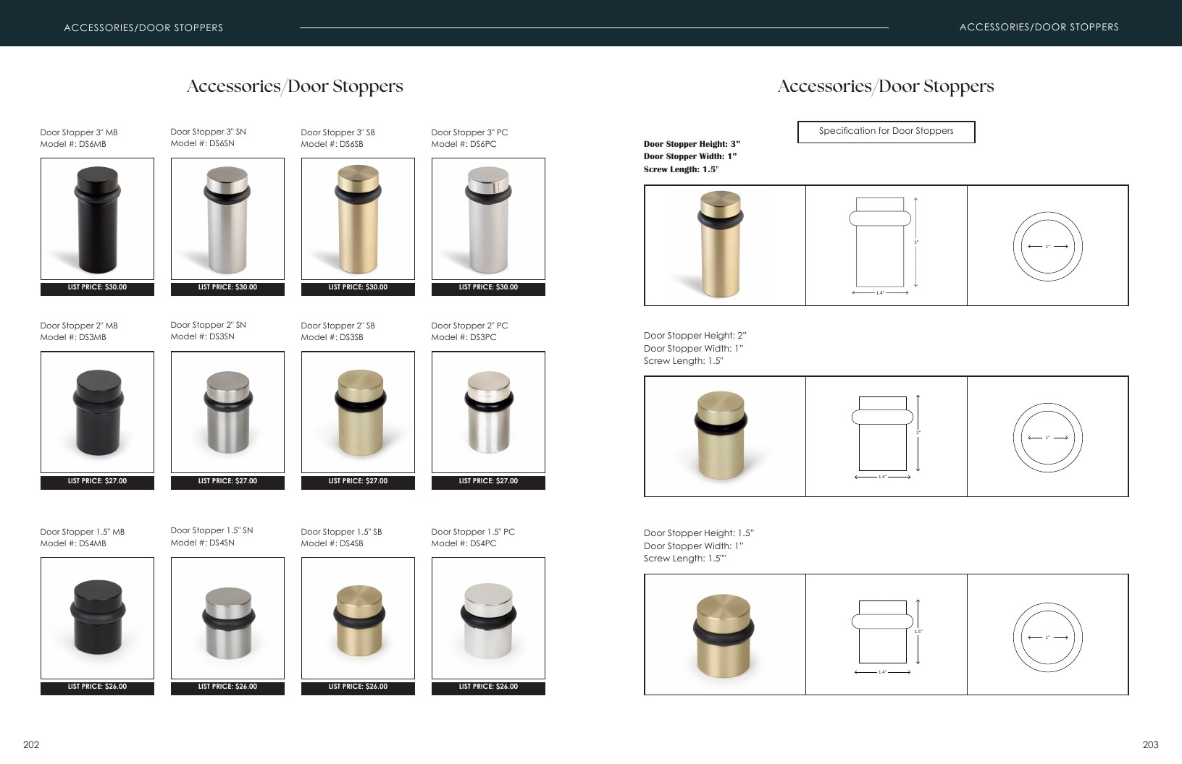The width and height of the screenshot is (1182, 764).
Task: Click the $30.00 list price bar under DS6MB
Action: pyautogui.click(x=97, y=288)
